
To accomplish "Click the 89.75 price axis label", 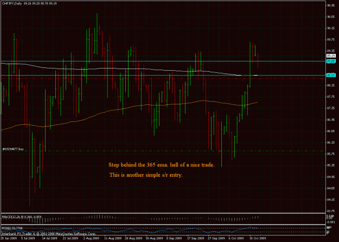I will click(331, 40).
